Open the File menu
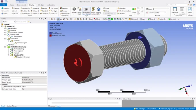196x110 pixels. pyautogui.click(x=3, y=5)
